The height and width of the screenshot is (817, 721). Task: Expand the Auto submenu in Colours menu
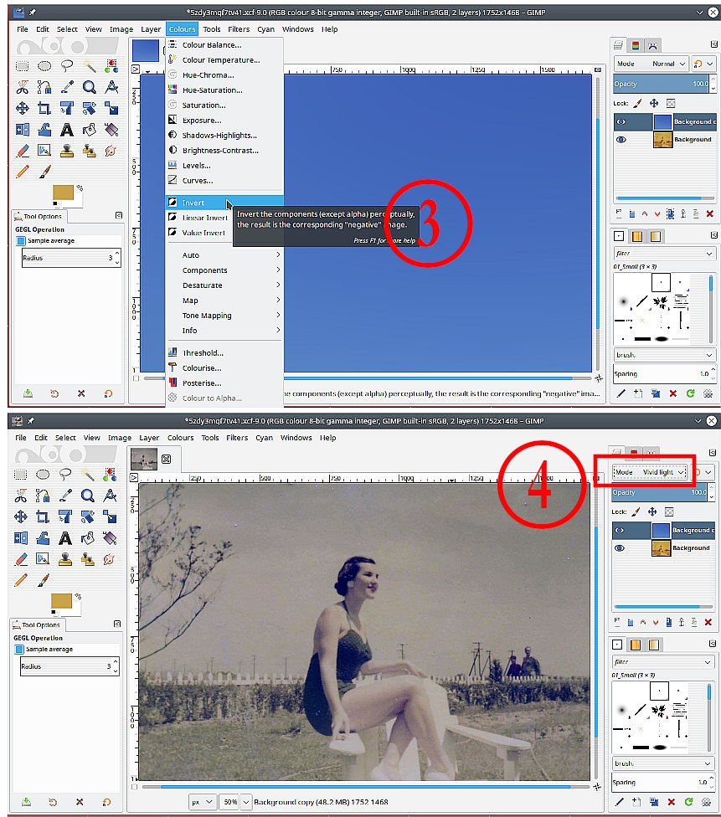click(x=224, y=255)
